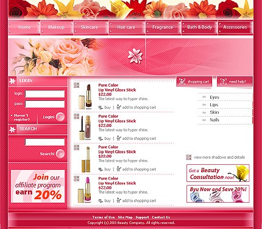Open the Accessories tab

tap(235, 27)
